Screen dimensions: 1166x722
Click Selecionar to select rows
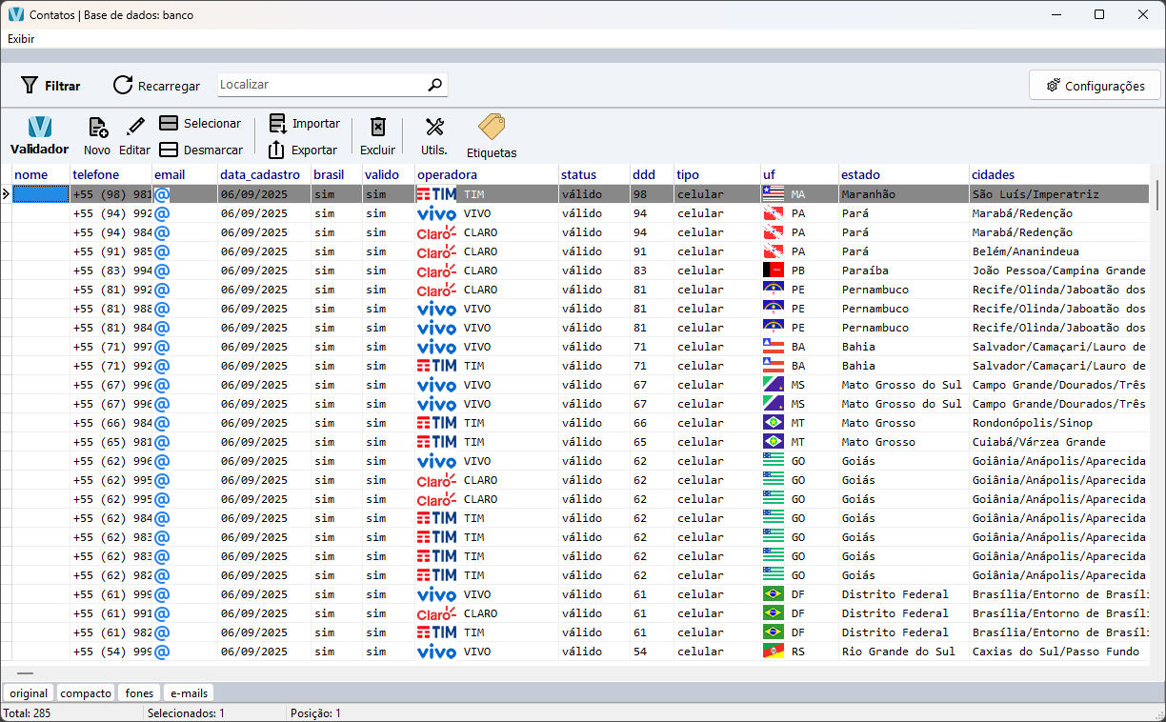pyautogui.click(x=200, y=124)
